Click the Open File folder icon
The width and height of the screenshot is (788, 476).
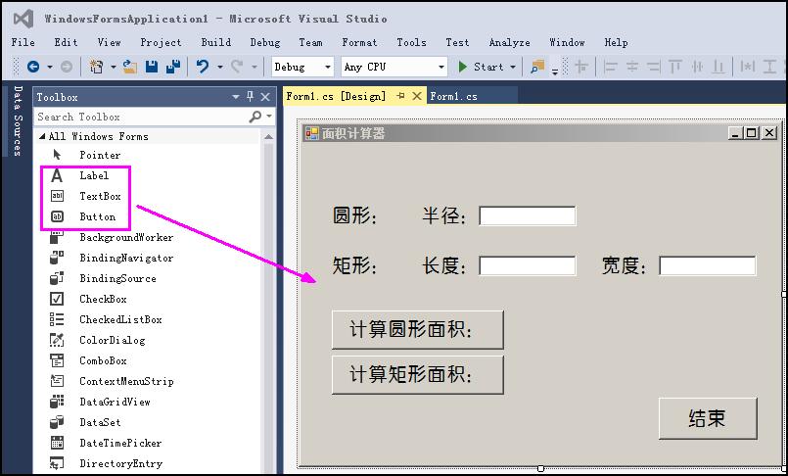tap(129, 67)
